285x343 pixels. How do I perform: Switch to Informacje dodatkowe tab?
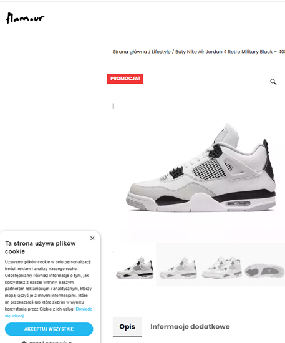pyautogui.click(x=190, y=327)
